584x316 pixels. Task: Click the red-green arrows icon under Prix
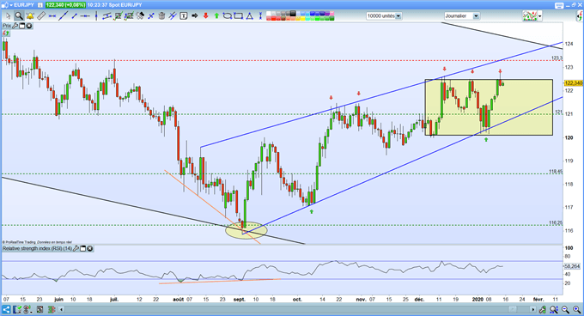point(6,33)
